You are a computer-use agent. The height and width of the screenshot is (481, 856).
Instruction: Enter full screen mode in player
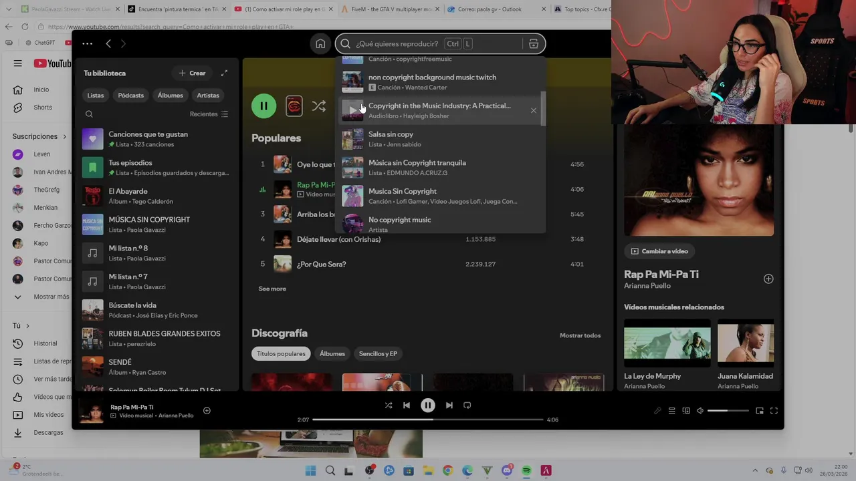[774, 411]
